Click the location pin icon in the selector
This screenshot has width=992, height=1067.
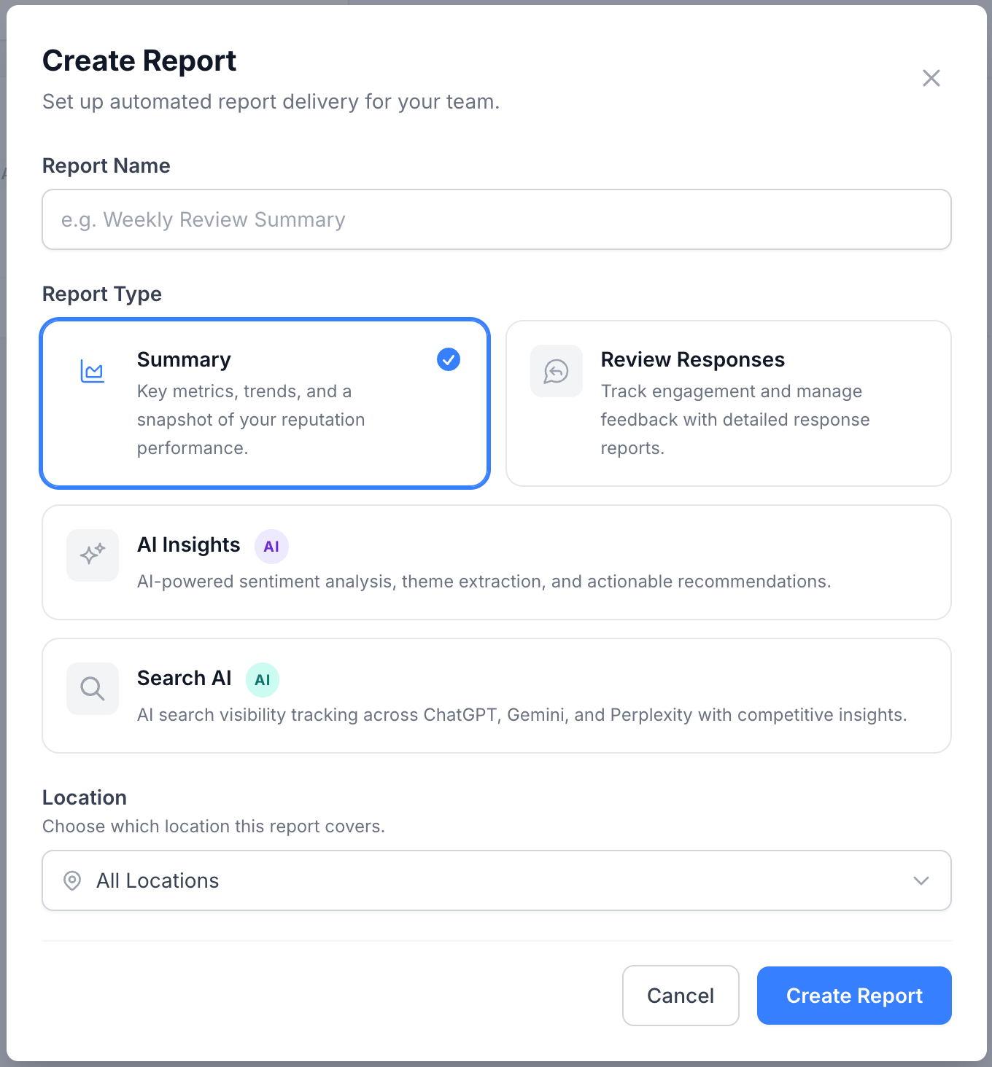click(71, 880)
